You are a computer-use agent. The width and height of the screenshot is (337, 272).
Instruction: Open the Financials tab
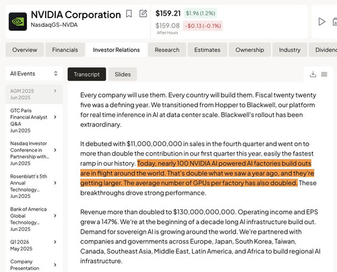coord(65,50)
